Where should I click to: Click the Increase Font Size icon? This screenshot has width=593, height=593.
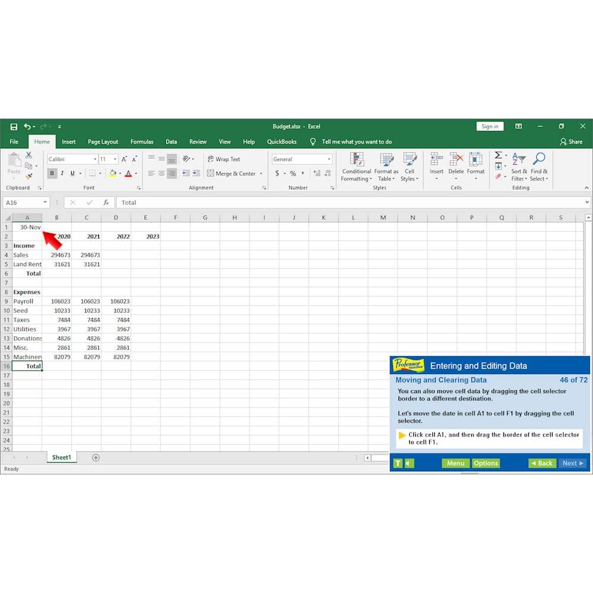(x=124, y=159)
